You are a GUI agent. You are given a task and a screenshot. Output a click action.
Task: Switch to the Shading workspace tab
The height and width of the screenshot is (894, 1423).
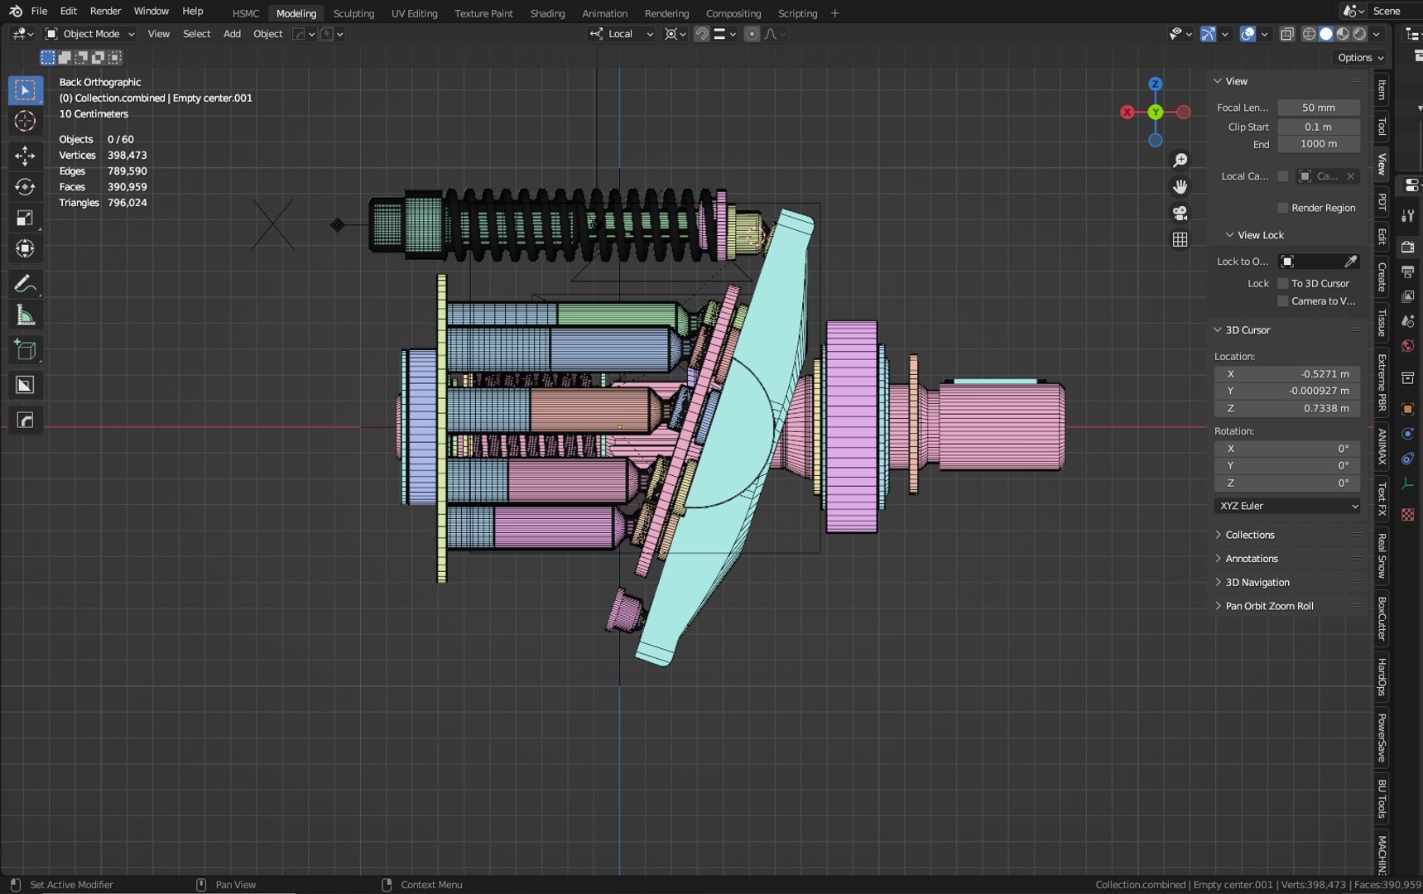pyautogui.click(x=547, y=13)
